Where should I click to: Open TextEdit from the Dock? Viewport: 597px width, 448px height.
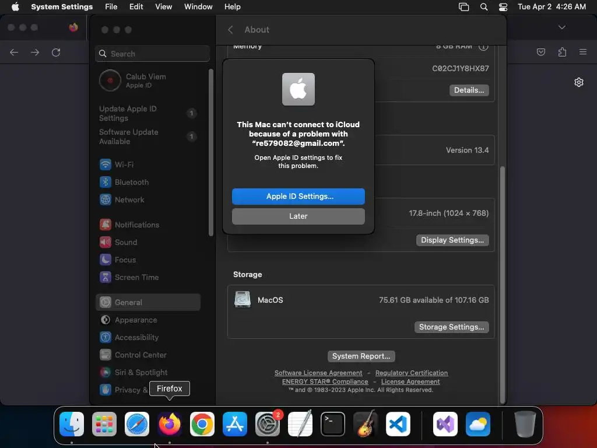pos(300,424)
